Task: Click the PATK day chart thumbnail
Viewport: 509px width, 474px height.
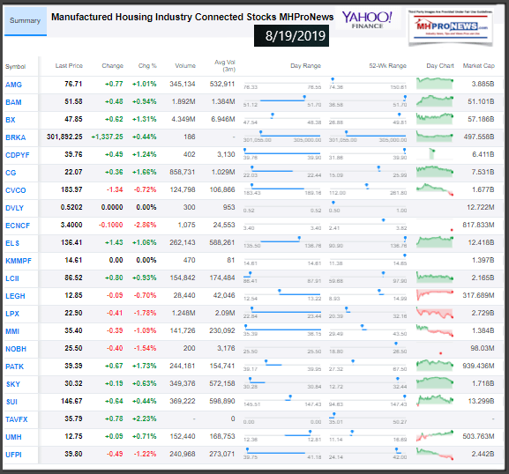Action: coord(435,365)
